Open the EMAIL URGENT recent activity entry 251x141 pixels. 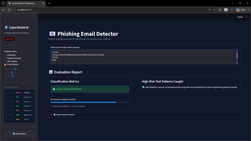tap(19, 93)
